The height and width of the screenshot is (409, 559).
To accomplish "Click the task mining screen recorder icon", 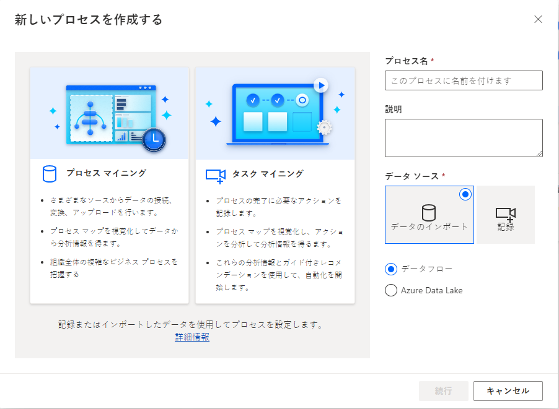I will tap(216, 176).
